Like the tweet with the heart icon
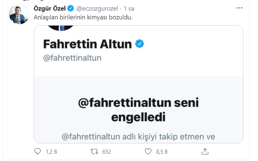The width and height of the screenshot is (258, 161). click(148, 151)
